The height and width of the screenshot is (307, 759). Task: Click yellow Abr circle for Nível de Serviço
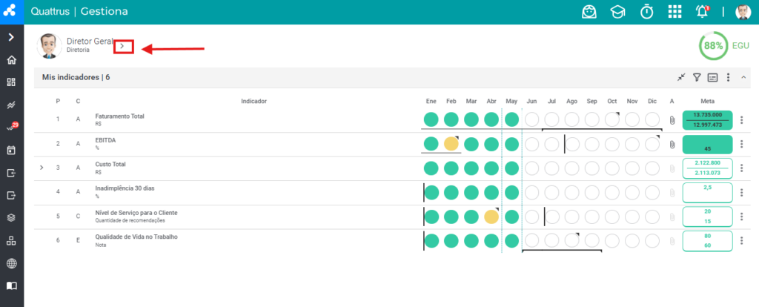(491, 217)
